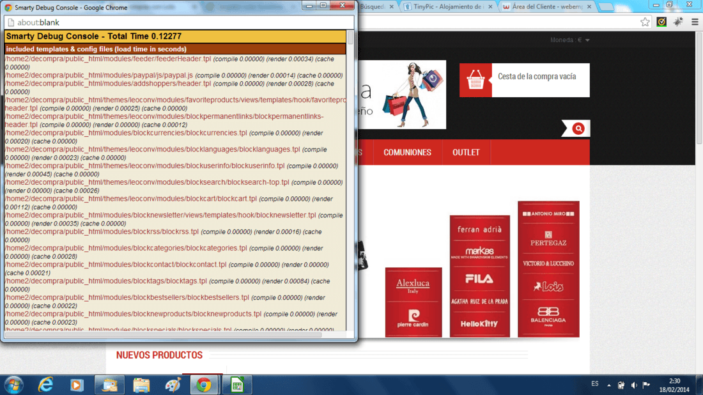The height and width of the screenshot is (395, 703).
Task: Show hidden tray icons arrow
Action: click(609, 385)
